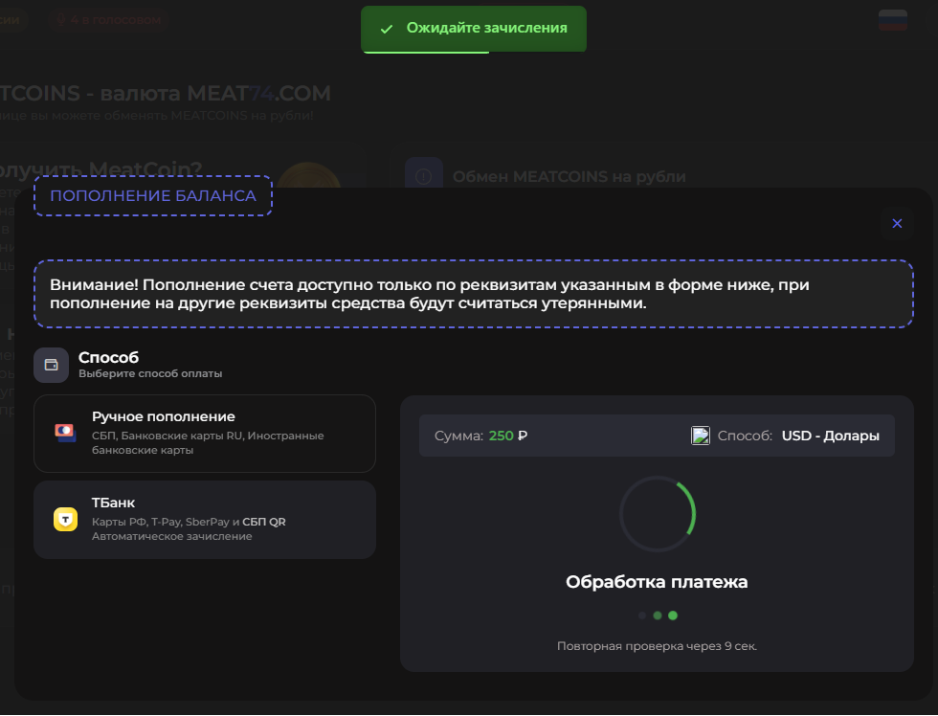This screenshot has height=716, width=938.
Task: Click the СБП QR text in ТБанк
Action: (264, 522)
